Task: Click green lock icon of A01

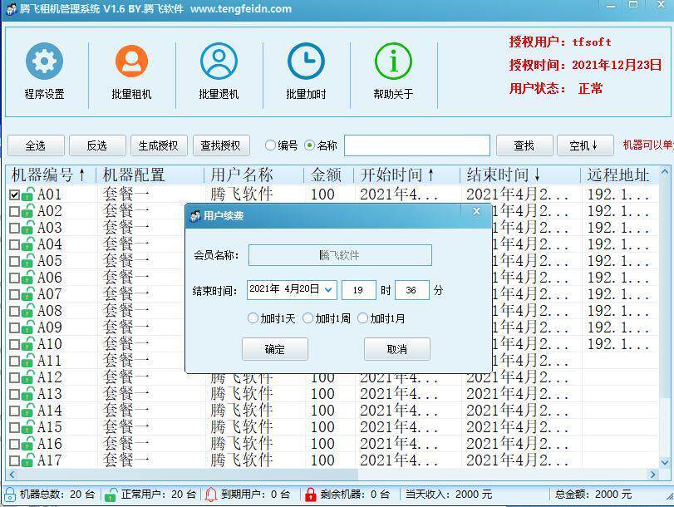Action: (x=27, y=194)
